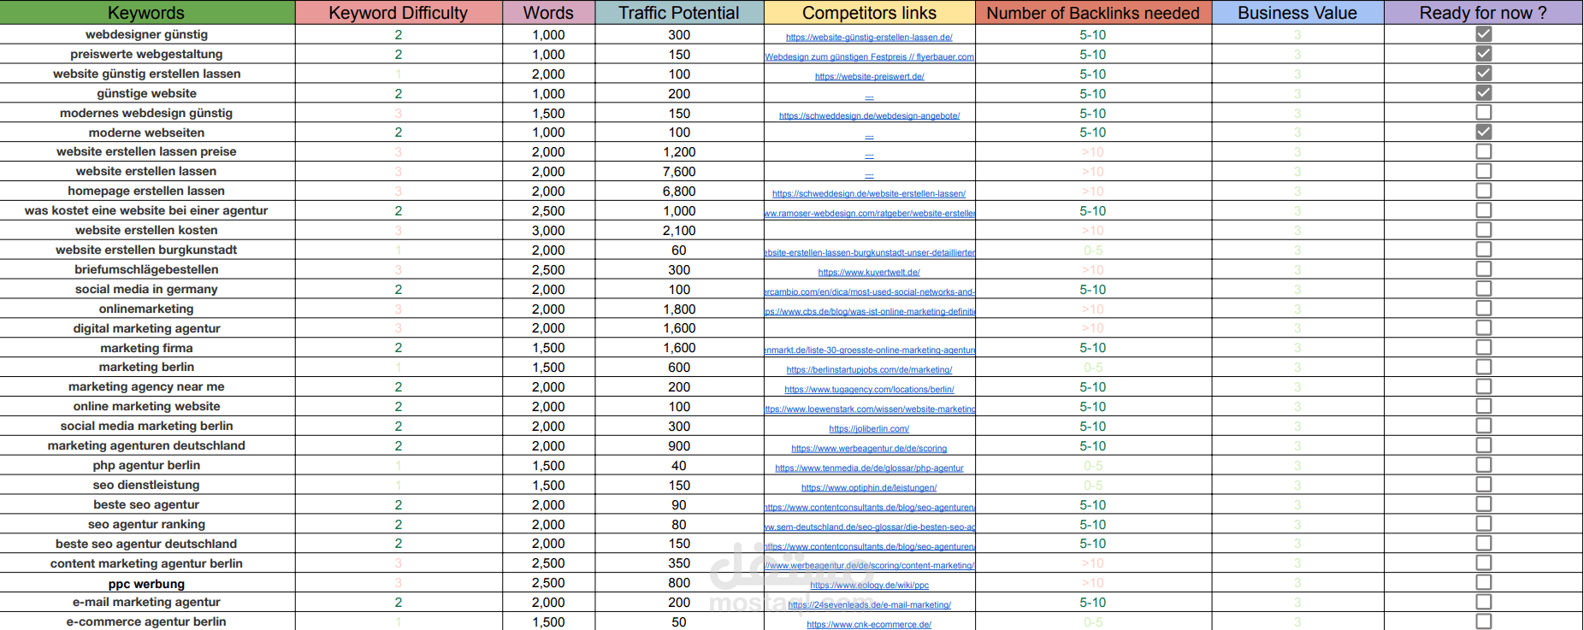Image resolution: width=1584 pixels, height=630 pixels.
Task: Follow the website-preiswert.de link
Action: [x=869, y=77]
